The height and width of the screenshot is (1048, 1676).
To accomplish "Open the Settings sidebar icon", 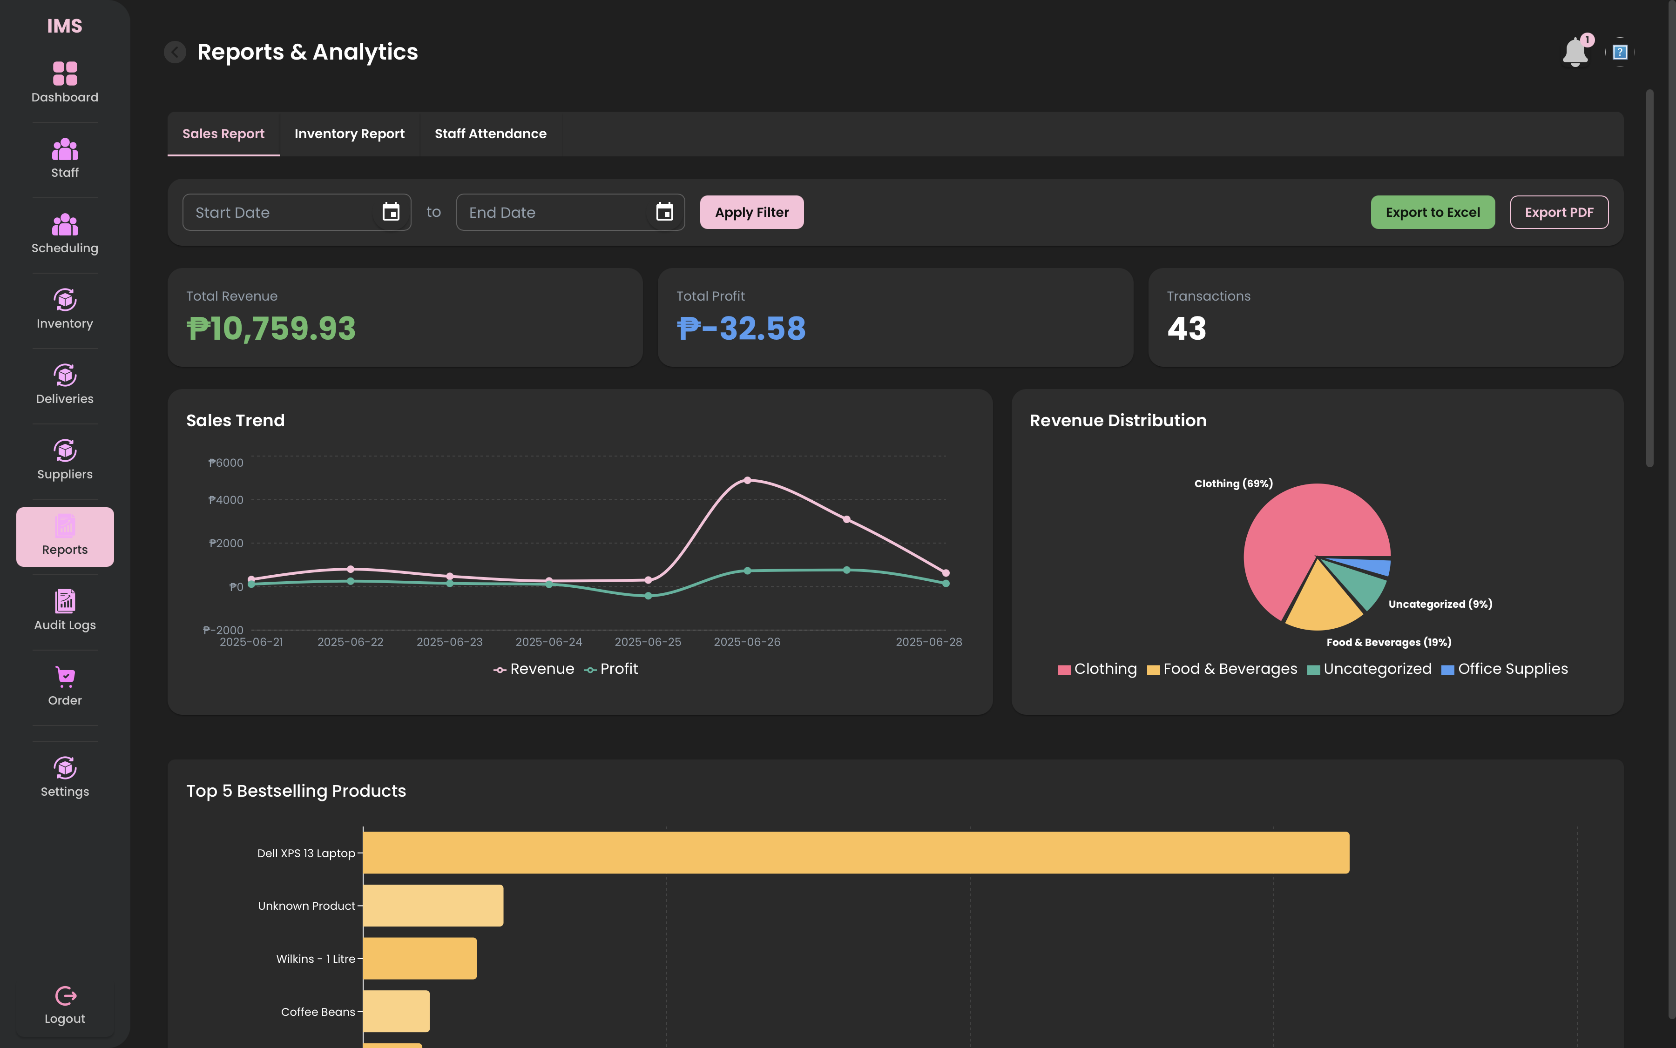I will coord(65,767).
